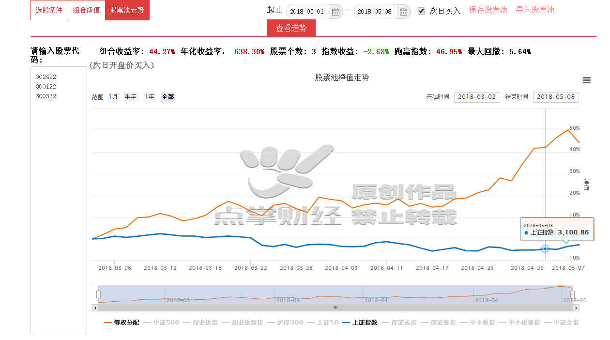Click the navigator horizontal scrollbar thumb

[x=335, y=308]
